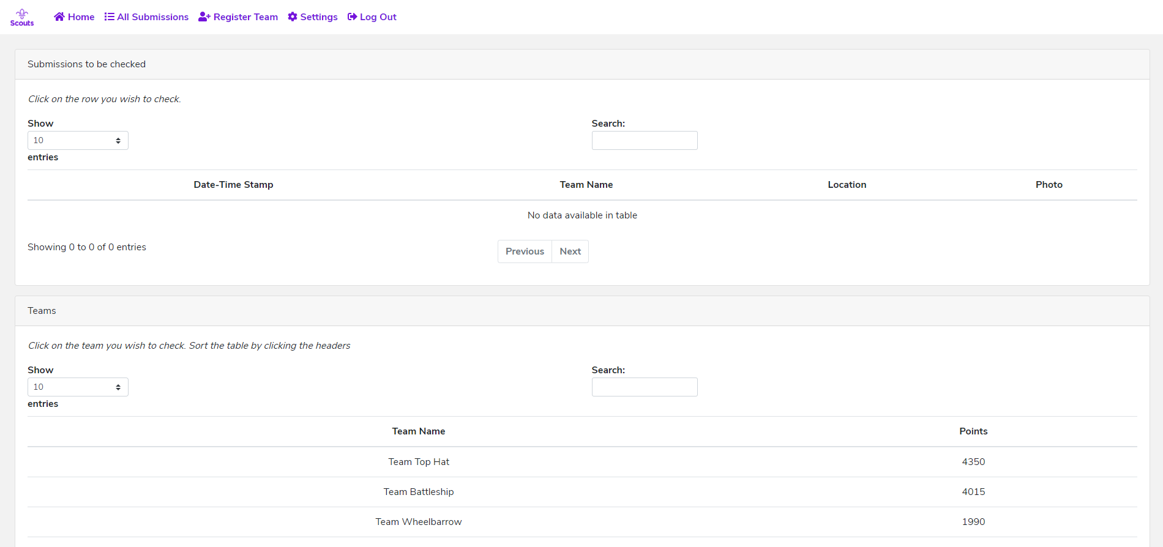The height and width of the screenshot is (547, 1163).
Task: Open the submissions Show entries dropdown
Action: (78, 140)
